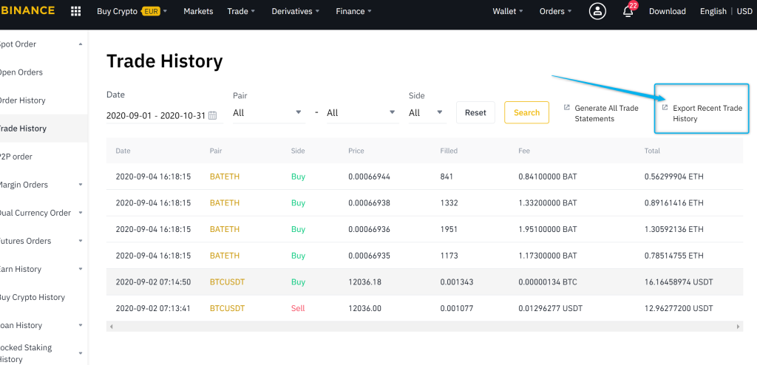Open the Wallet dropdown menu
Image resolution: width=757 pixels, height=365 pixels.
(507, 11)
